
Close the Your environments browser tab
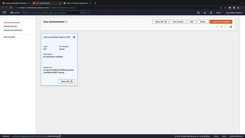point(60,3)
